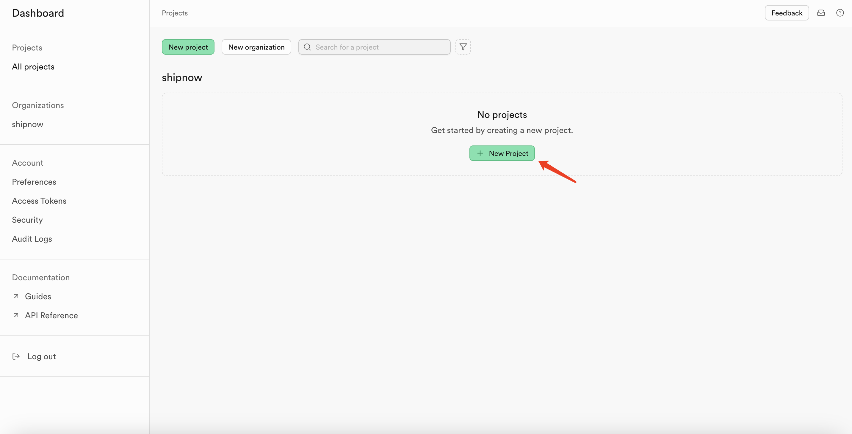Click the filter icon next to search bar
Viewport: 852px width, 434px height.
[x=463, y=47]
